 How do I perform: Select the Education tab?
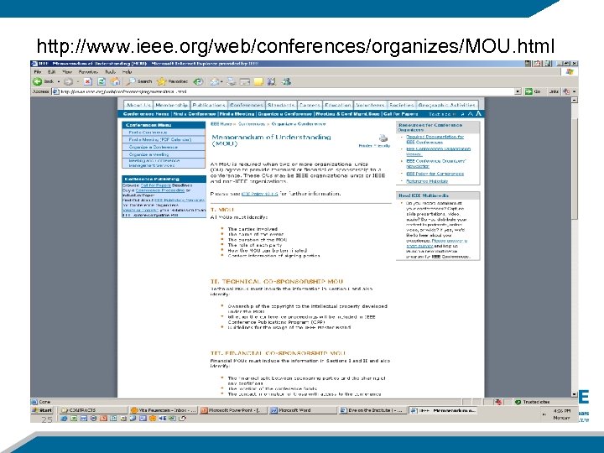click(338, 105)
